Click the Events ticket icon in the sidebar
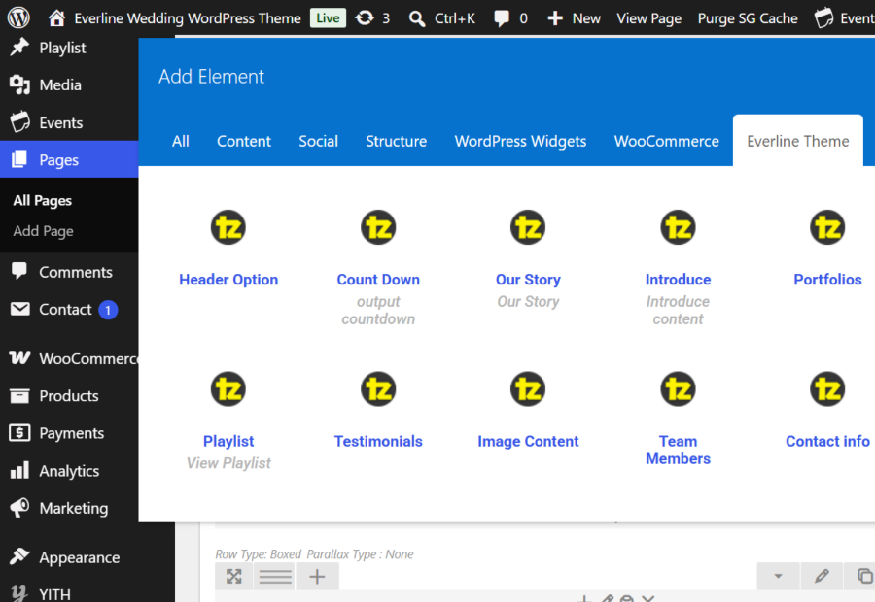Screen dimensions: 875x602 [x=19, y=122]
